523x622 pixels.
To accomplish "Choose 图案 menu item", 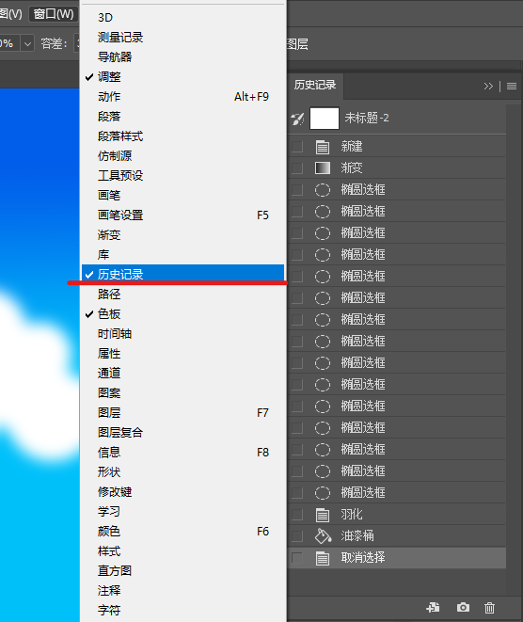I will (182, 392).
